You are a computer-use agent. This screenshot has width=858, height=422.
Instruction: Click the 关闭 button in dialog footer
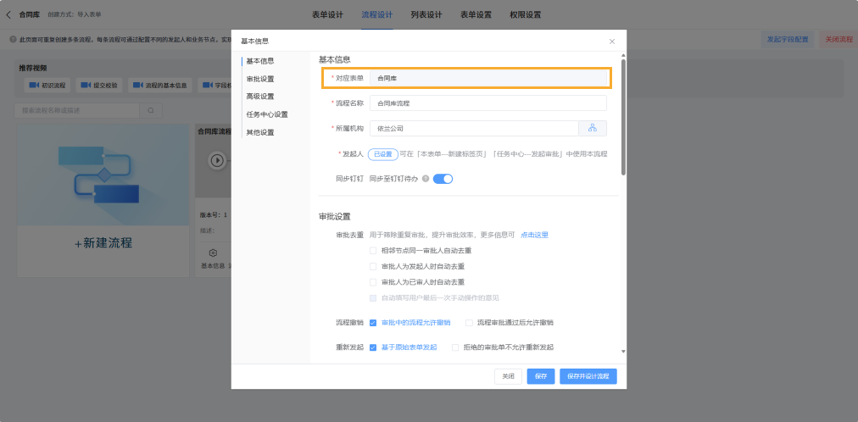509,376
